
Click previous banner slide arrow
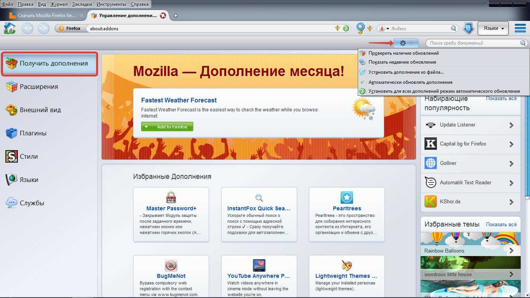tap(108, 107)
